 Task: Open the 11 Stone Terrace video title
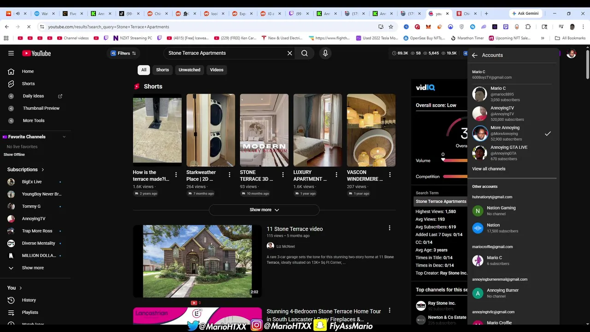coord(295,229)
